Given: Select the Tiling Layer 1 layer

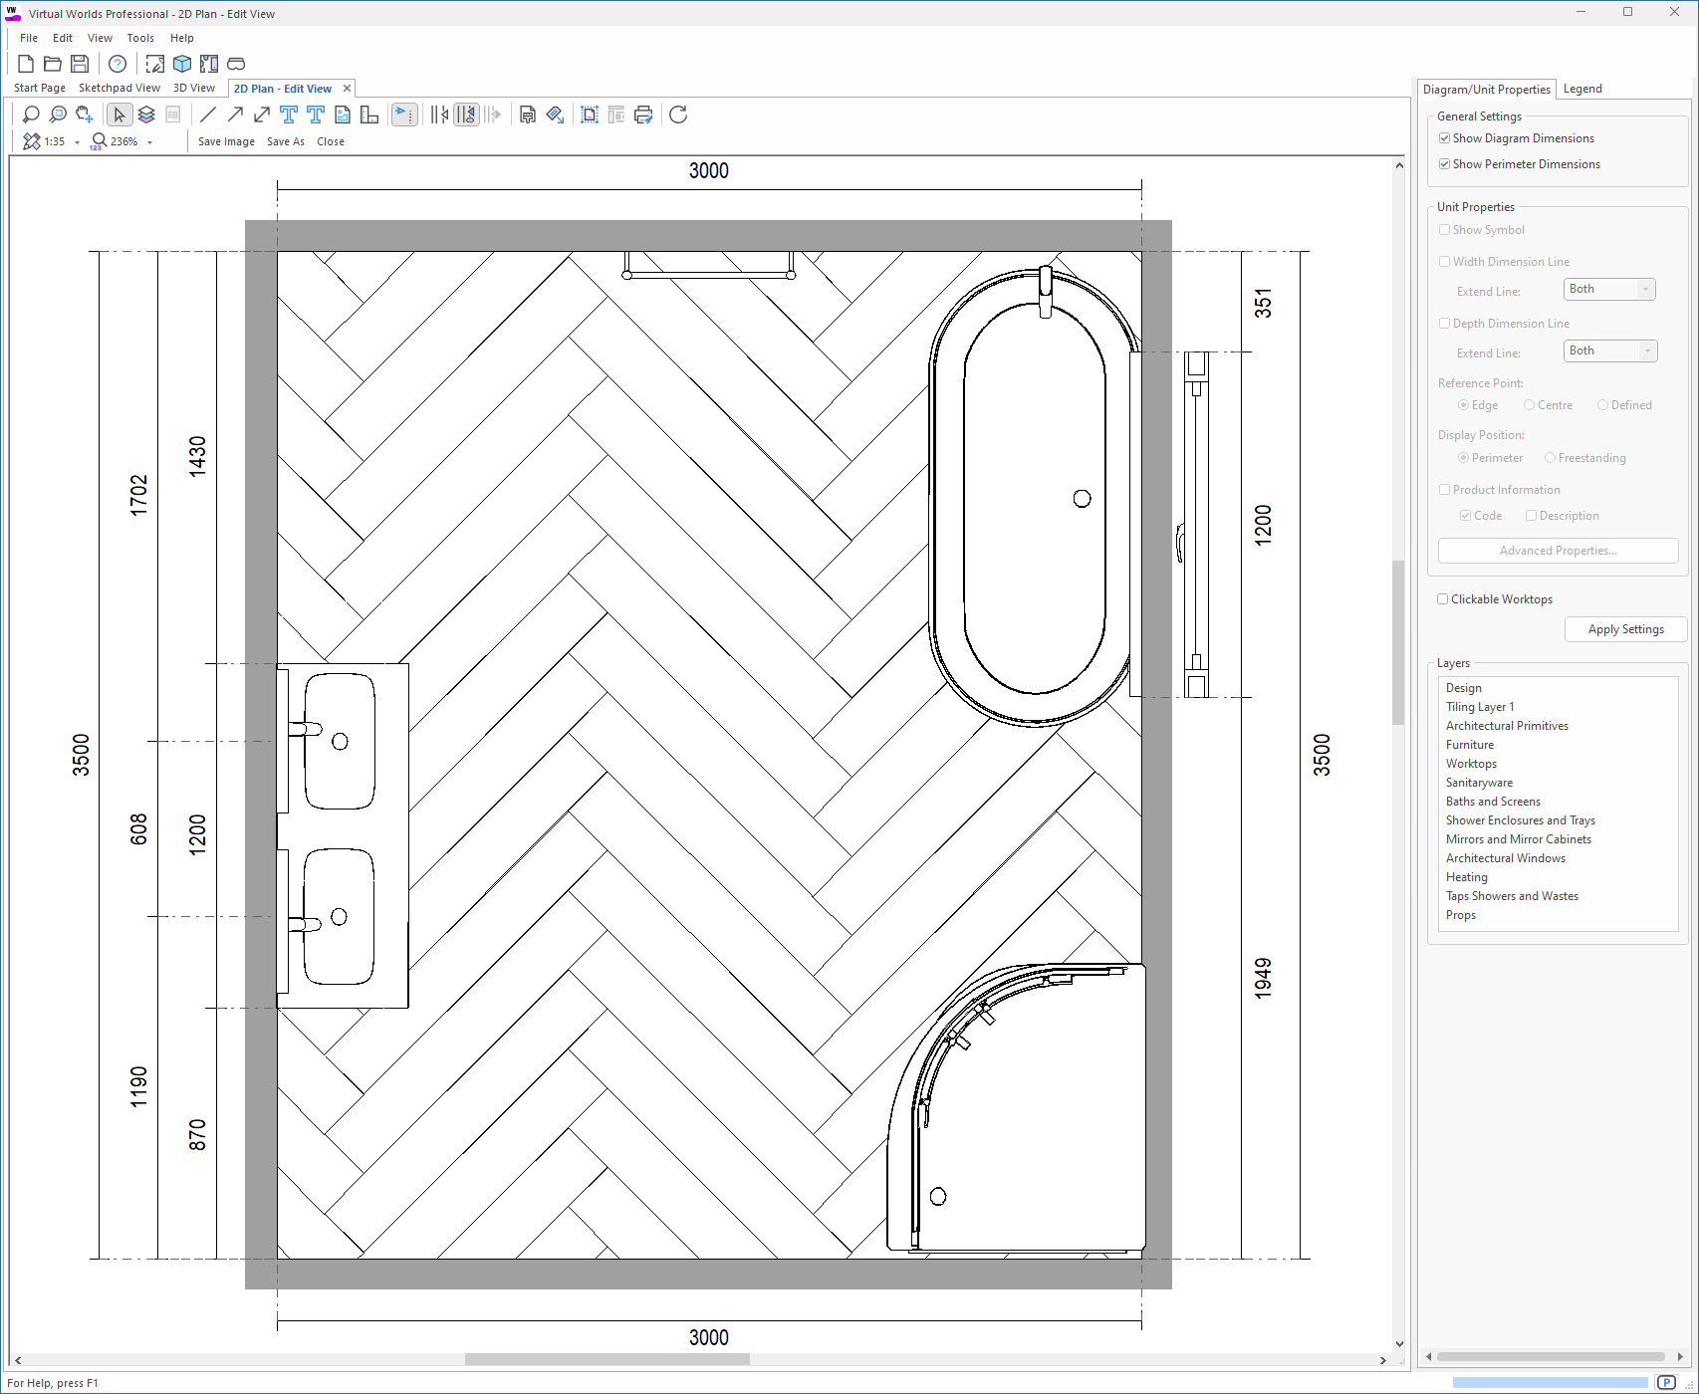Looking at the screenshot, I should click(x=1480, y=707).
